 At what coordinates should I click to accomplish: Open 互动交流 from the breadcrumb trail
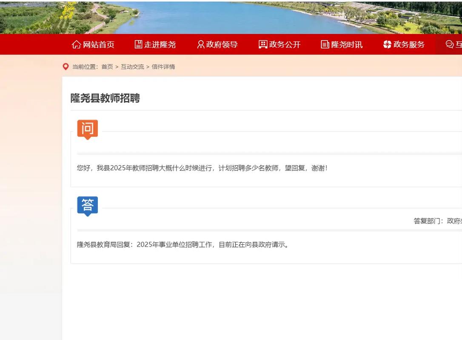click(132, 66)
